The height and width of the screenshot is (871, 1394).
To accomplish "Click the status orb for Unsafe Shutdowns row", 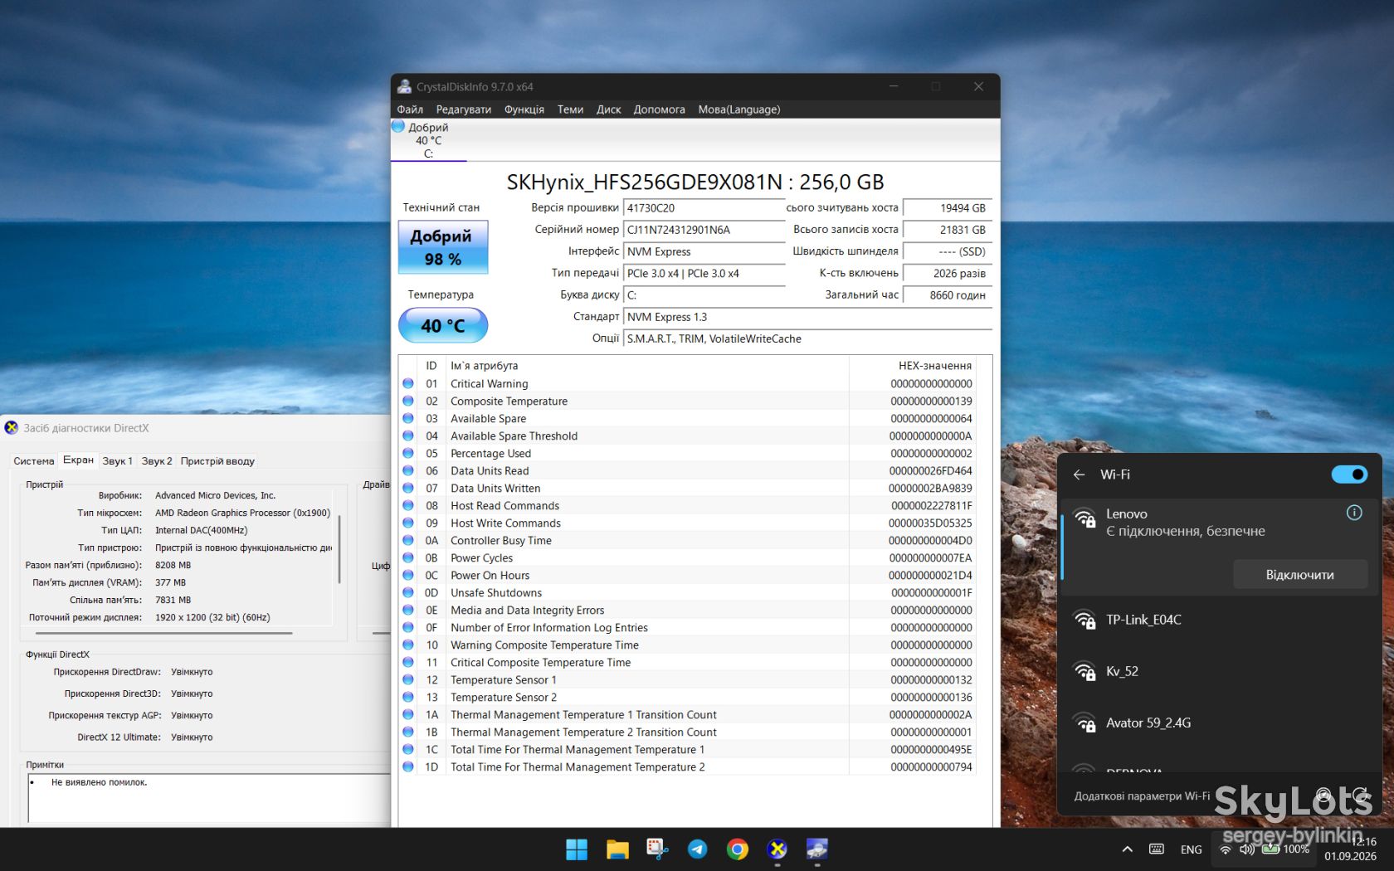I will coord(408,592).
